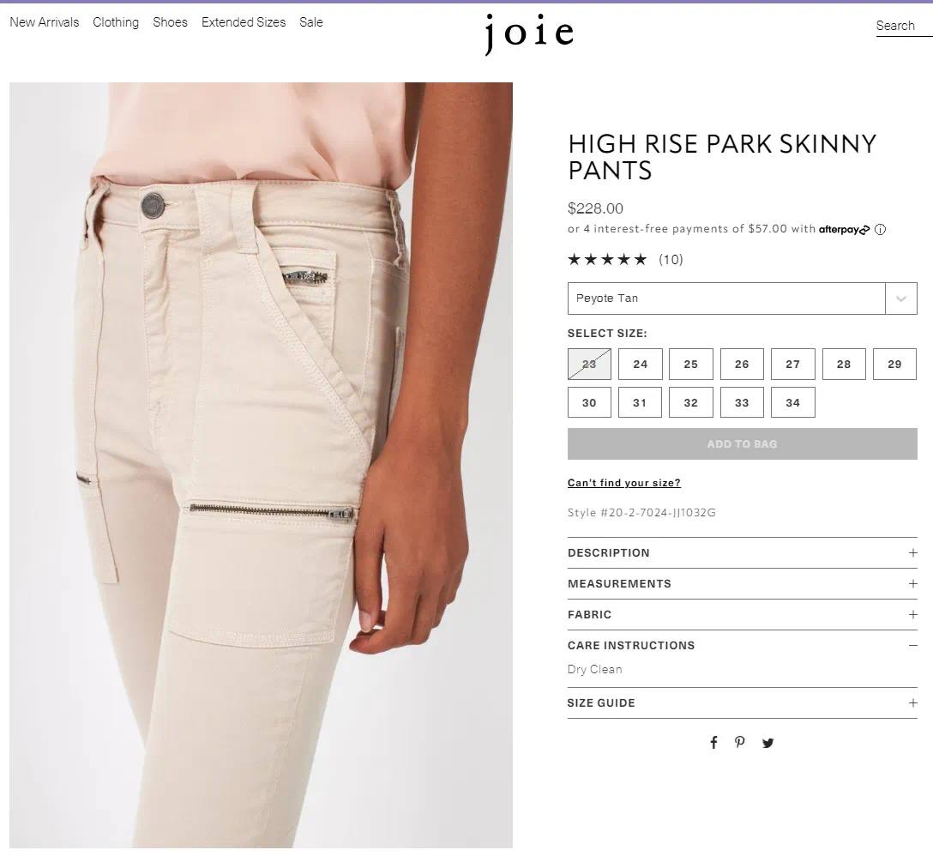Expand Description with plus icon
Screen dimensions: 933x856
point(912,553)
